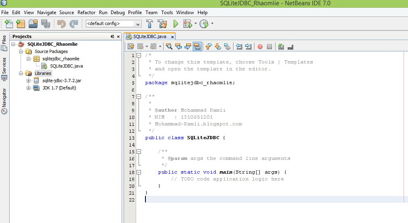408x223 pixels.
Task: Click the Shift Line Right icon
Action: pos(248,47)
